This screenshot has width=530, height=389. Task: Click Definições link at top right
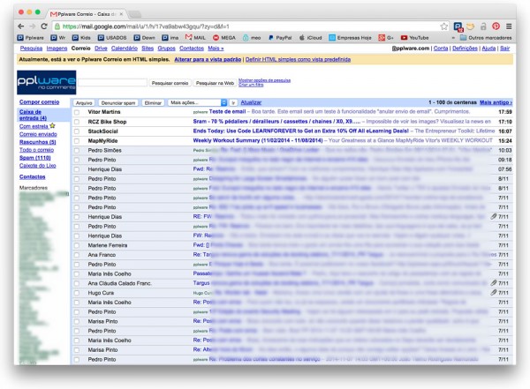tap(465, 49)
